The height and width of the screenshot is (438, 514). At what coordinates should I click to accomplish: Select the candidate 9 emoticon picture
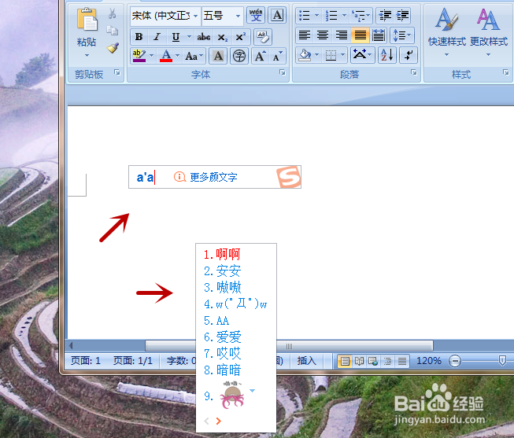pyautogui.click(x=232, y=396)
